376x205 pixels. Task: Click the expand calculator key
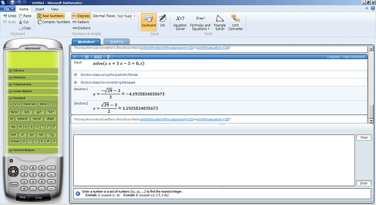(x=22, y=119)
